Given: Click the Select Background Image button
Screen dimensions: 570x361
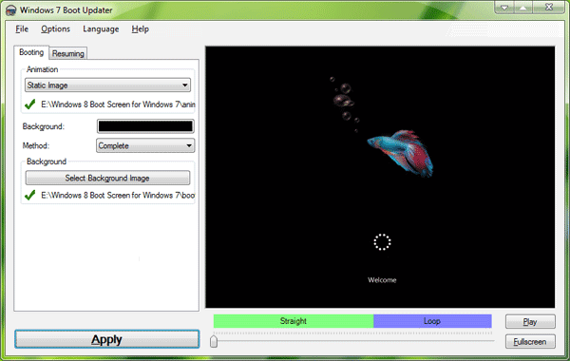Looking at the screenshot, I should coord(107,179).
